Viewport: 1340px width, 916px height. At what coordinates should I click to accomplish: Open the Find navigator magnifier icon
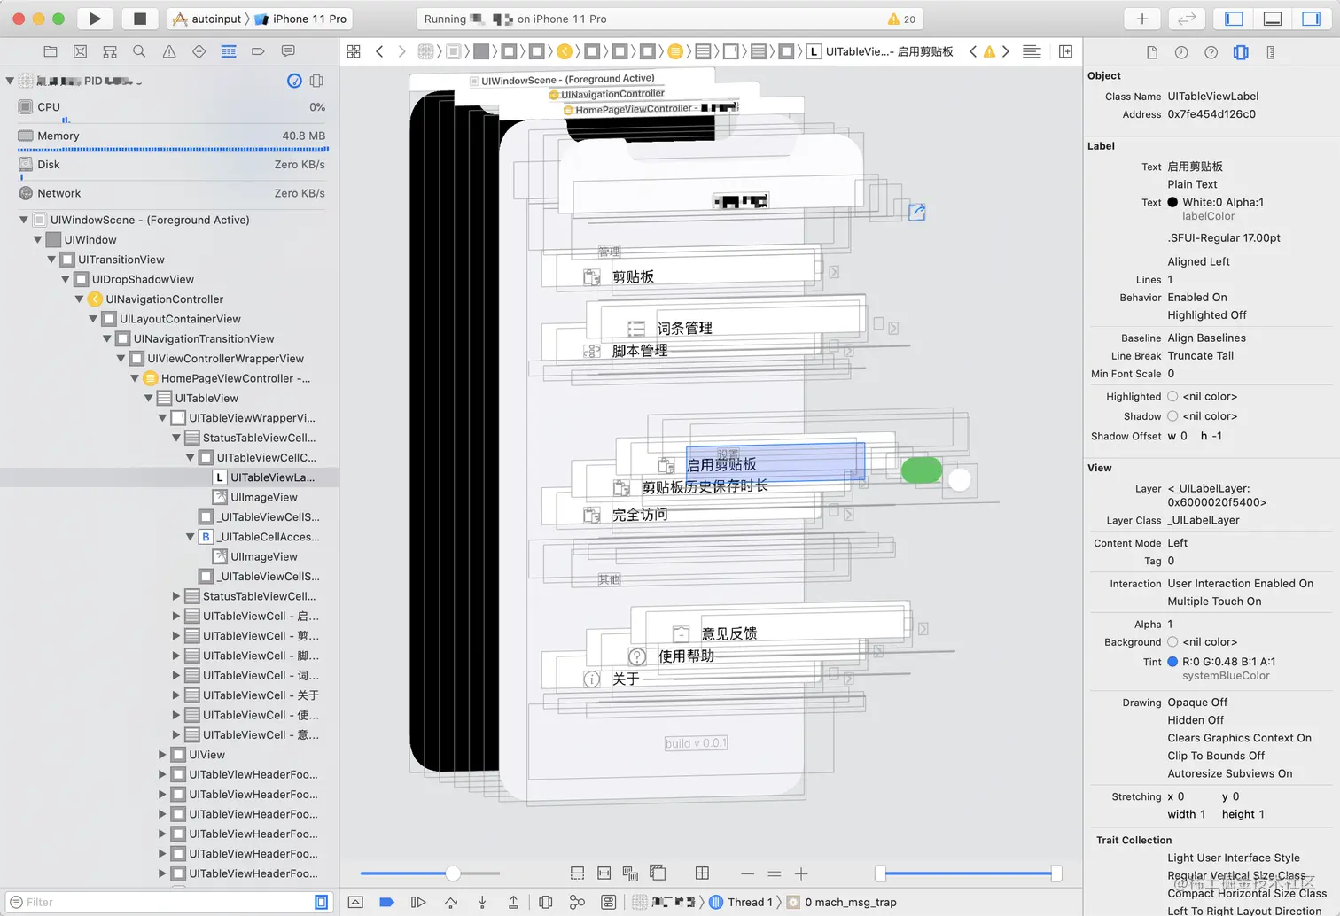(x=139, y=51)
